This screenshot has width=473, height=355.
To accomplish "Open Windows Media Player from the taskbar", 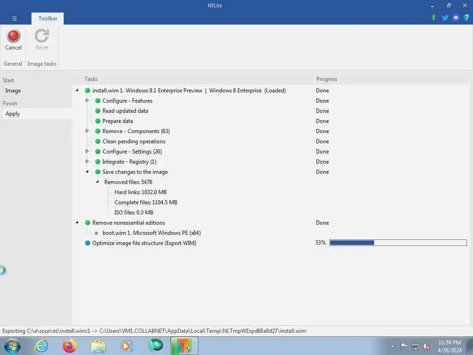I will click(127, 346).
